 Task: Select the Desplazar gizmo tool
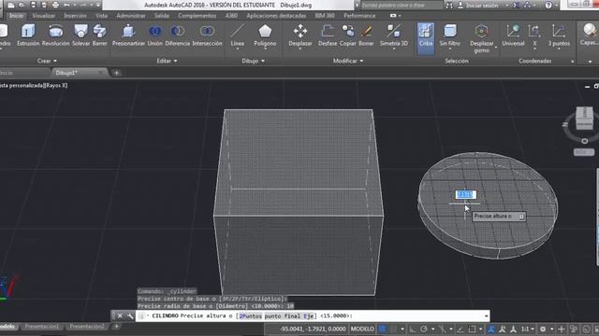(x=481, y=38)
